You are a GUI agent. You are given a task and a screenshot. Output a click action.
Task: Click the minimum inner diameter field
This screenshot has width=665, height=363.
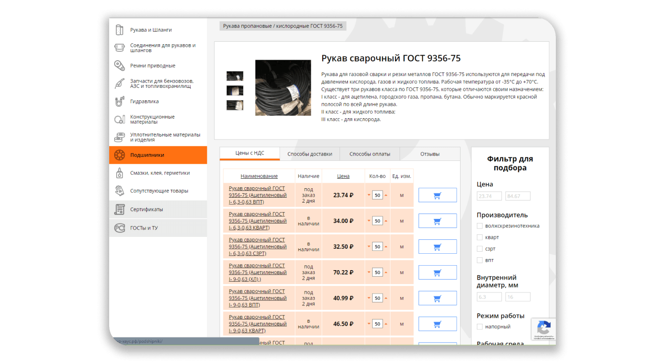click(x=489, y=297)
